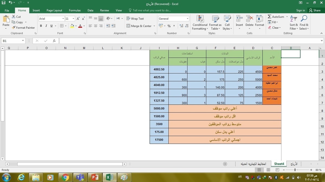Viewport: 325px width, 182px height.
Task: Save the workbook from Quick Access Toolbar
Action: (x=4, y=3)
